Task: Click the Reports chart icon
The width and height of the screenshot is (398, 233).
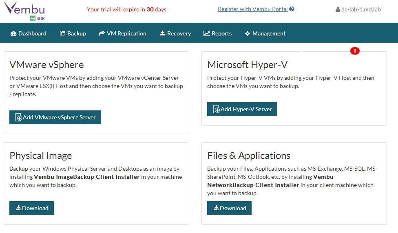Action: pyautogui.click(x=207, y=33)
